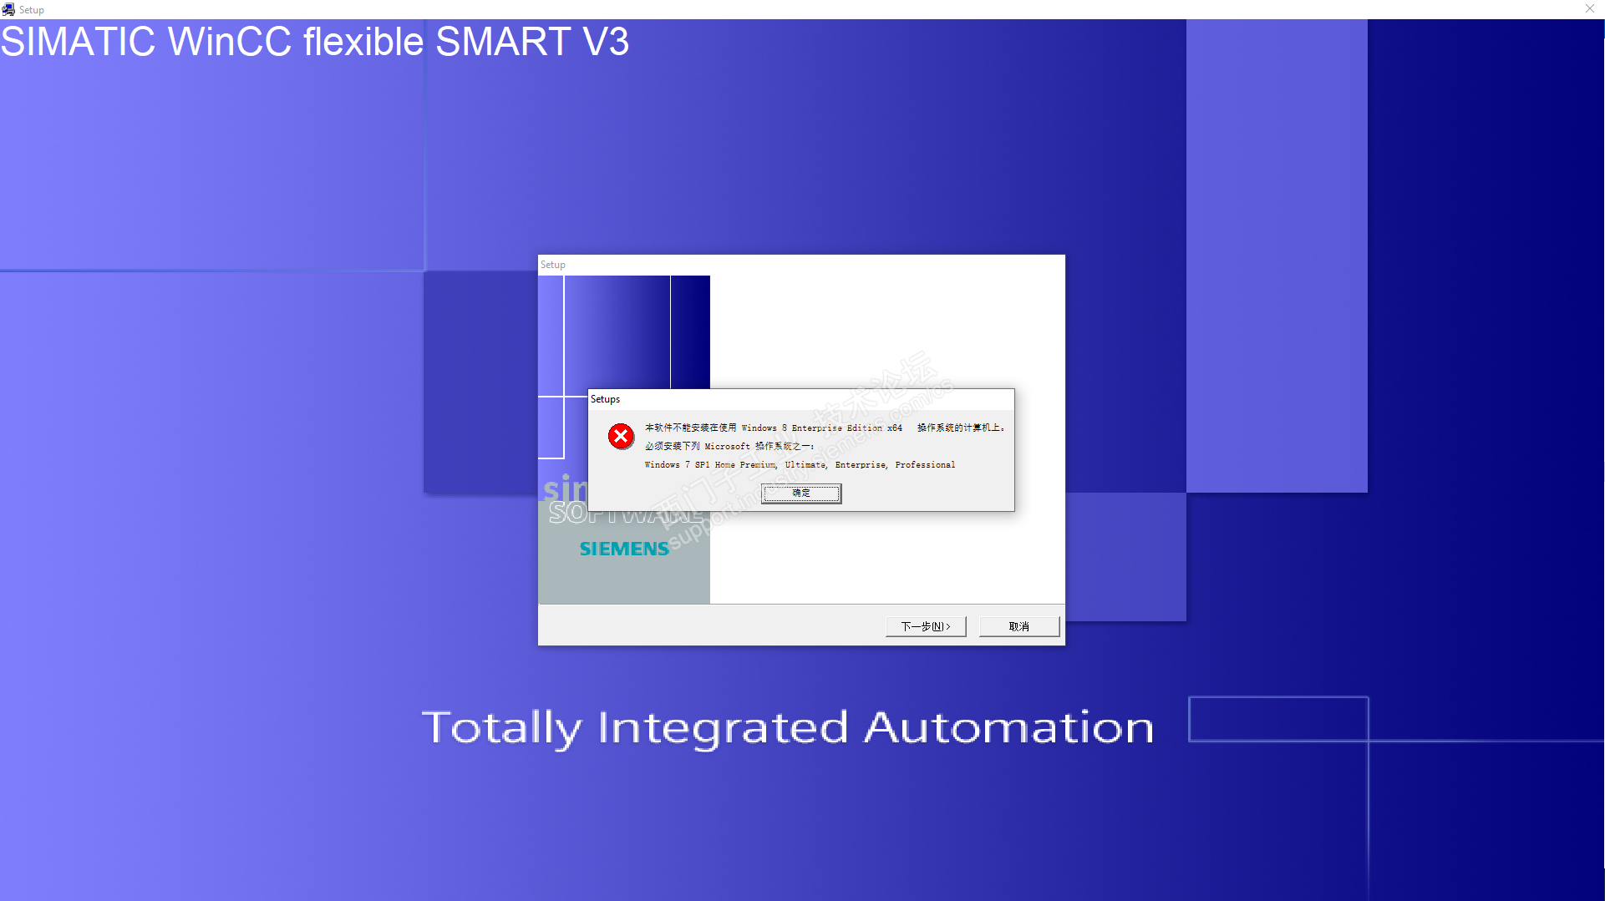The height and width of the screenshot is (901, 1605).
Task: Click the Setup label in the top title bar
Action: 32,10
